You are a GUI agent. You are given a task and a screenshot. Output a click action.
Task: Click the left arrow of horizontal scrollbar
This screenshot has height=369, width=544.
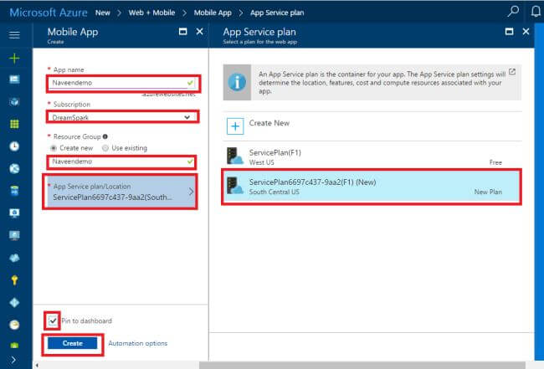coord(37,366)
